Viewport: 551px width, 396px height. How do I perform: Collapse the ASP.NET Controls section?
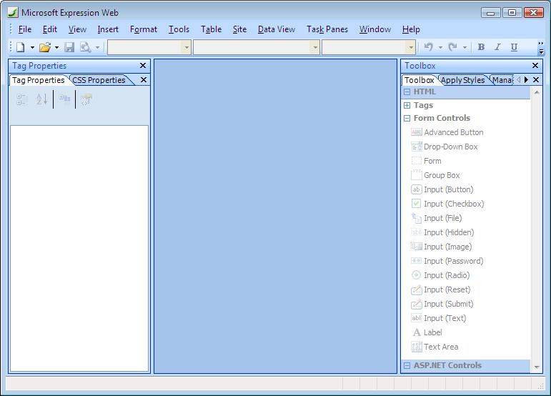tap(407, 366)
